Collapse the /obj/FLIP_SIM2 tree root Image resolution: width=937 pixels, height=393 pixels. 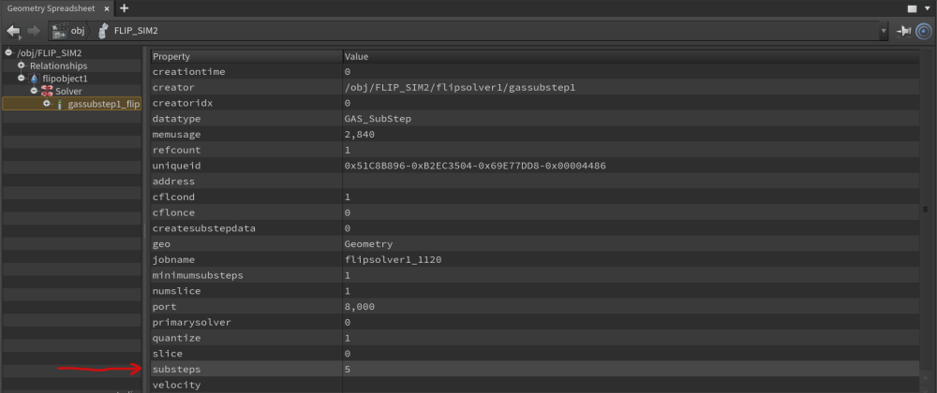[x=8, y=53]
